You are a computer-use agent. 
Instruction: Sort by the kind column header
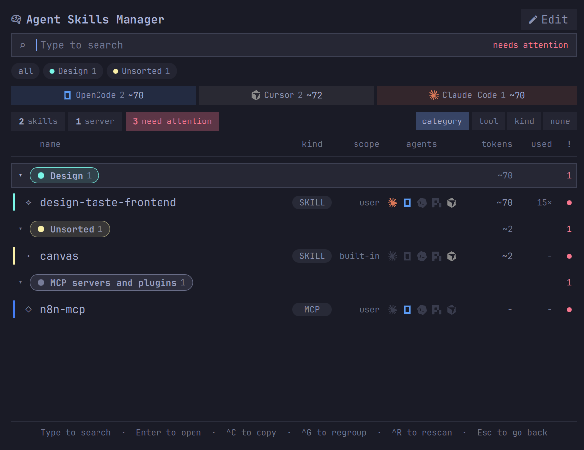tap(312, 144)
